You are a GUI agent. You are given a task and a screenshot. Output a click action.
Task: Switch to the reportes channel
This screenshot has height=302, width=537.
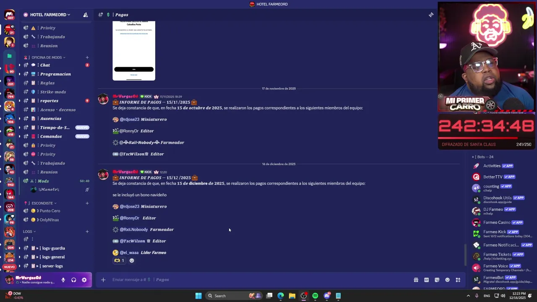[55, 101]
